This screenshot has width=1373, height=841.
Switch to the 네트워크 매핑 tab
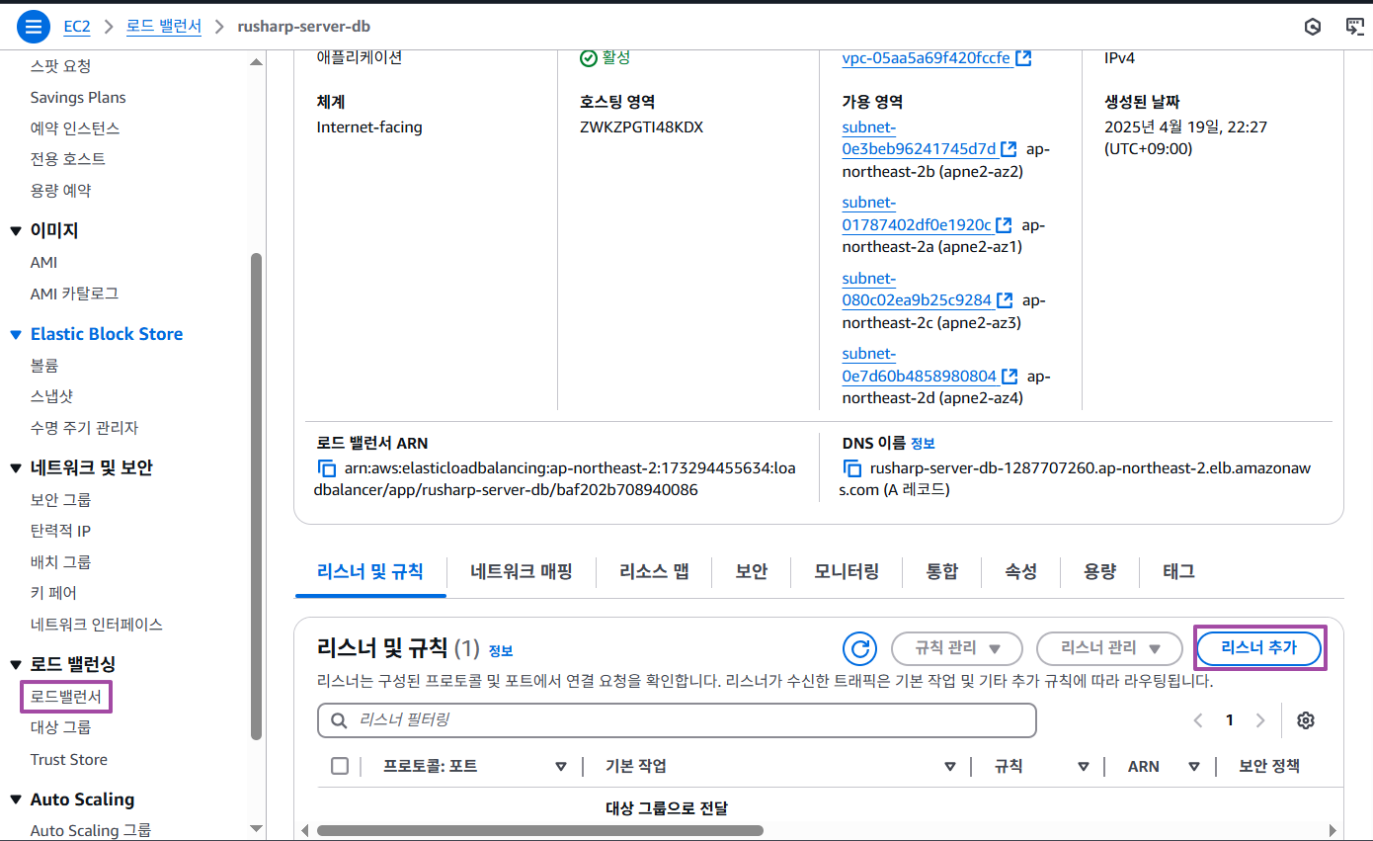(522, 571)
